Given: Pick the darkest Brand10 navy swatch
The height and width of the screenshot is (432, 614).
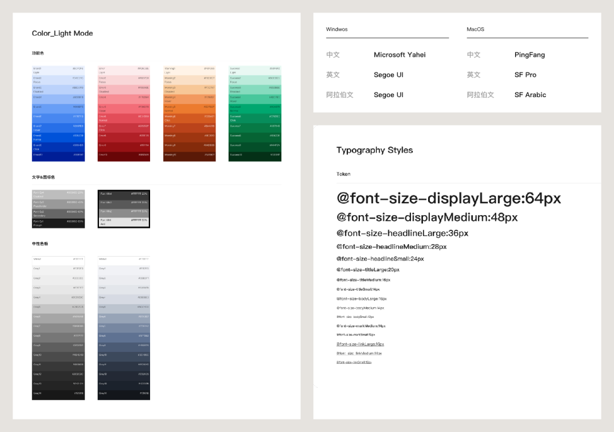Looking at the screenshot, I should pyautogui.click(x=59, y=157).
